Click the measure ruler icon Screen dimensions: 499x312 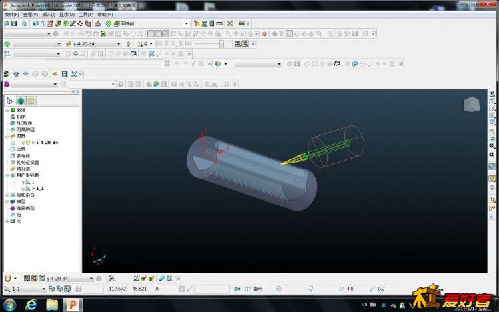click(x=219, y=23)
